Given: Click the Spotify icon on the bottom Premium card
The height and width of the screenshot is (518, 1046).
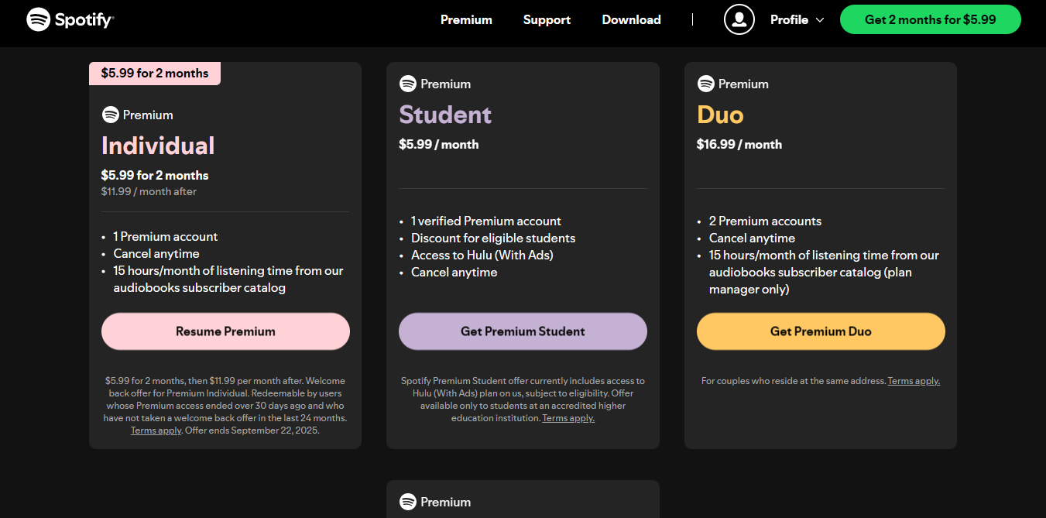Looking at the screenshot, I should 408,502.
